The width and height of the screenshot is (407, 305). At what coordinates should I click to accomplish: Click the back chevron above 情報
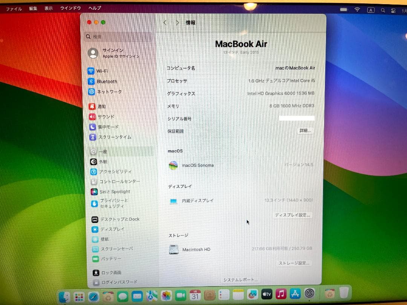click(x=165, y=23)
